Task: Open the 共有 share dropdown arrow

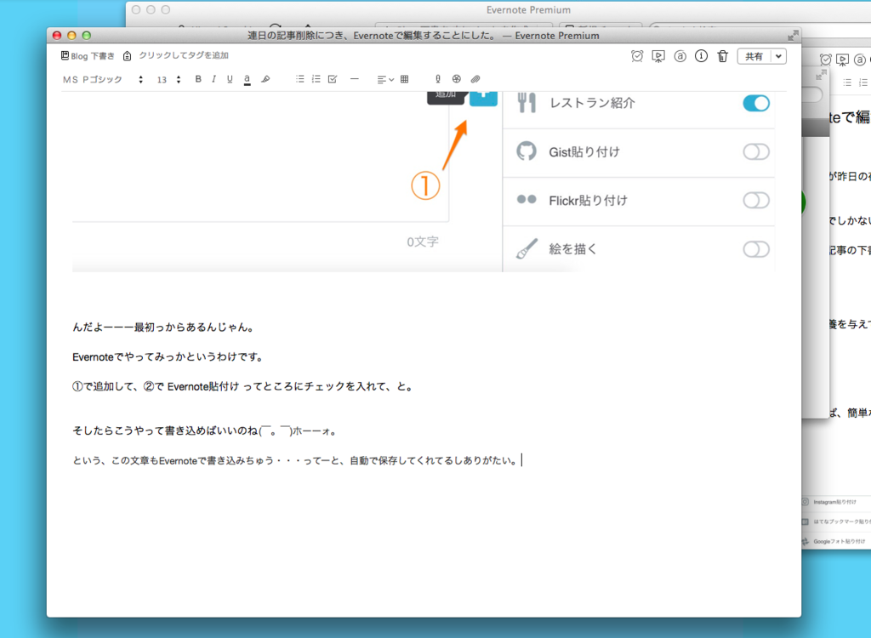Action: 779,56
